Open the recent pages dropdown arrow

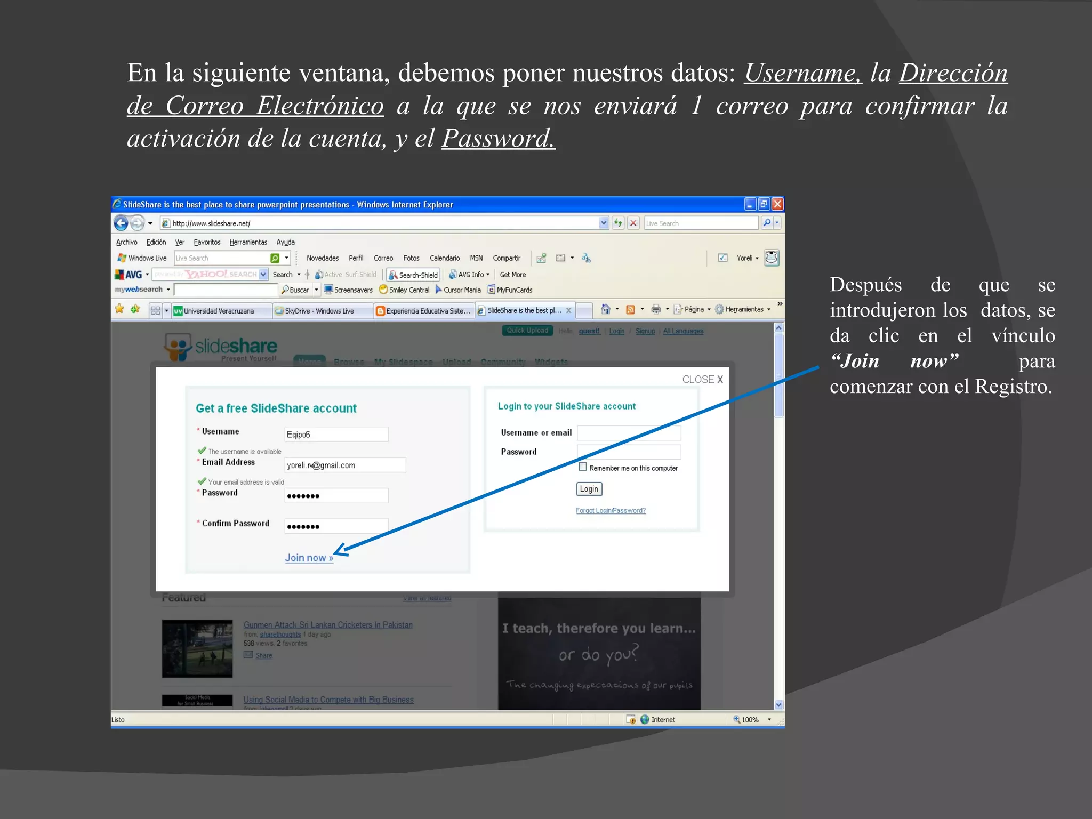coord(150,223)
